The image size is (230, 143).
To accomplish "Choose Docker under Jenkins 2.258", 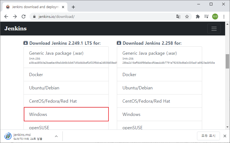I will point(159,74).
